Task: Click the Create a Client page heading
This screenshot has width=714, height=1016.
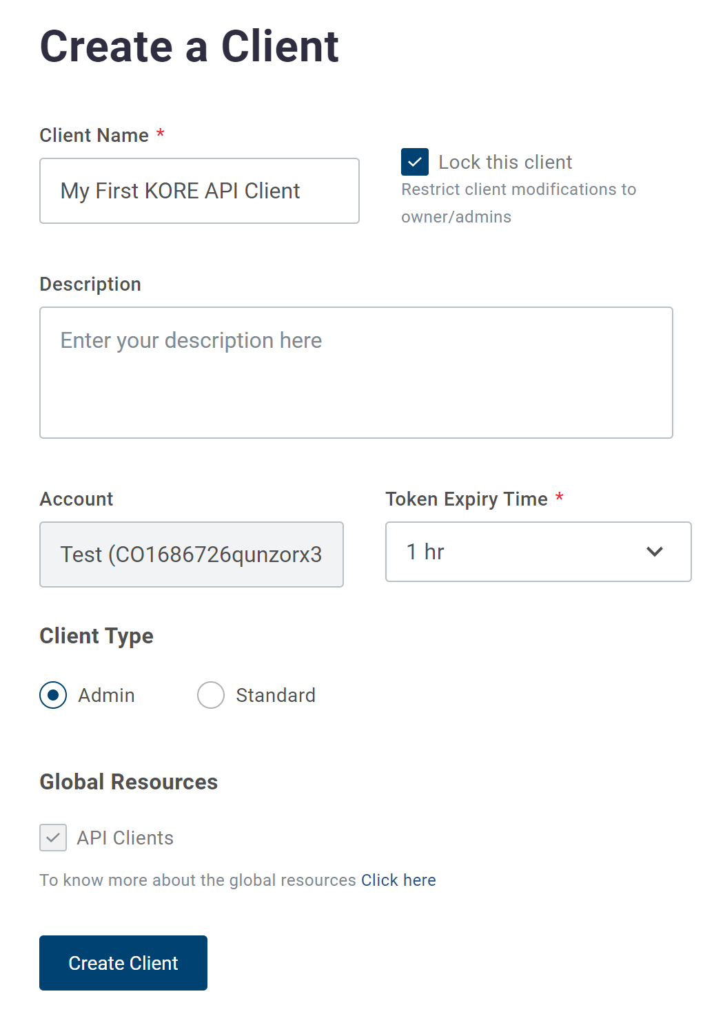Action: 189,47
